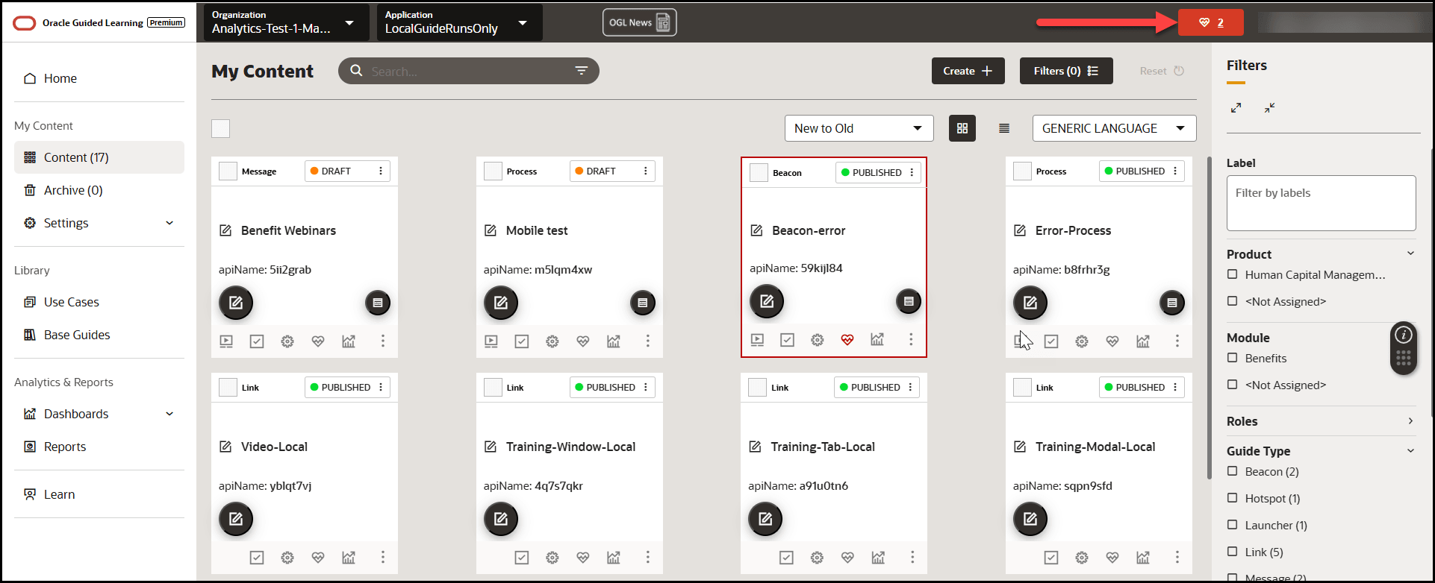Switch to list view

tap(1004, 128)
